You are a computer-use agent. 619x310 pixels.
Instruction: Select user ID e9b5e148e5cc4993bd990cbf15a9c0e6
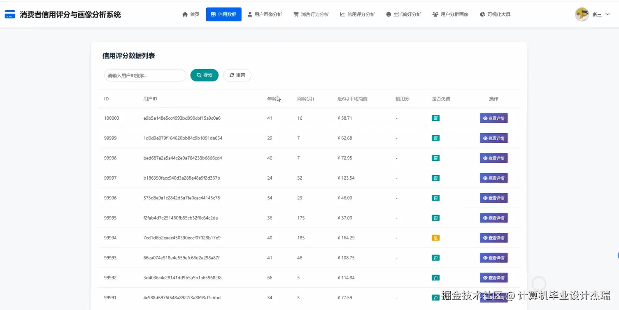[x=182, y=118]
